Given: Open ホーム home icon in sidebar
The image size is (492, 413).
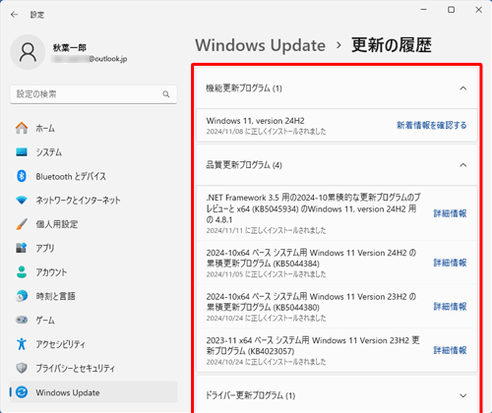Looking at the screenshot, I should (22, 128).
